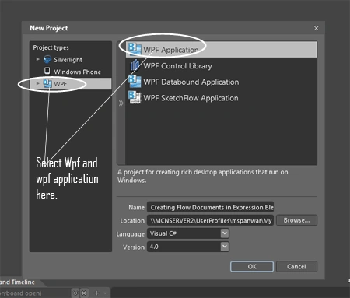Viewport: 350px width, 298px height.
Task: Select the WPF Databound Application text
Action: point(191,82)
